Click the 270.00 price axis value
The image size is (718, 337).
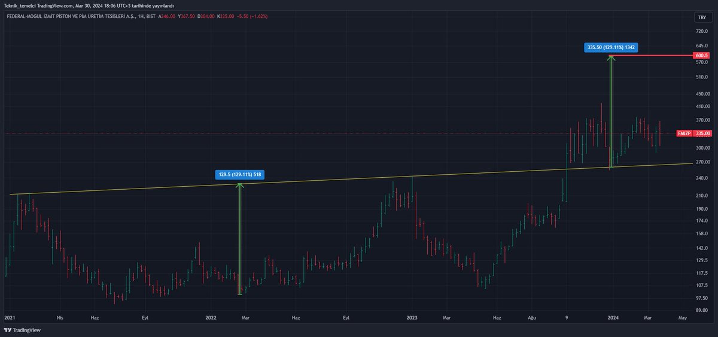[702, 162]
